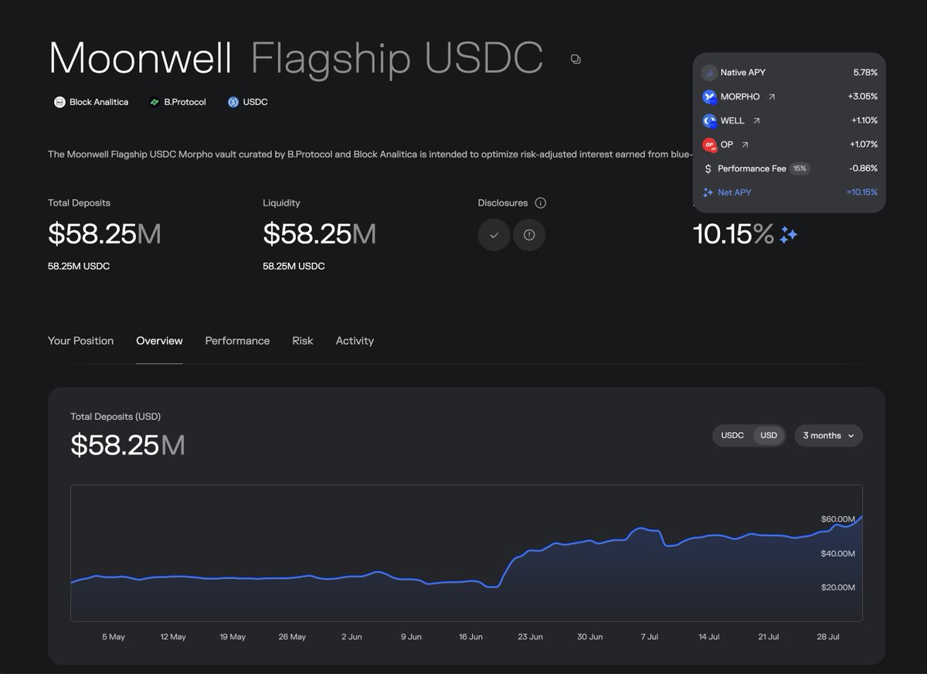This screenshot has height=674, width=927.
Task: Switch chart units to USDC
Action: click(x=732, y=436)
